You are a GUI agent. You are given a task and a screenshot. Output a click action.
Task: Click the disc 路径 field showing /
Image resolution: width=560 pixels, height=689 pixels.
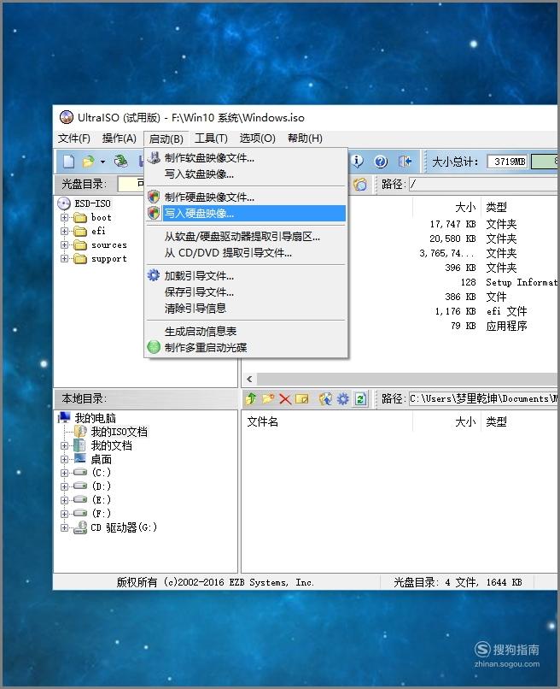click(x=483, y=184)
